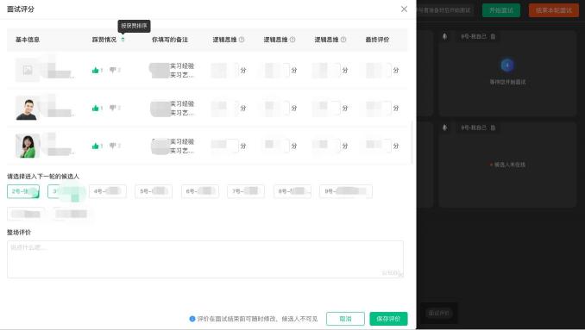
Task: Click the 整场评价 text area
Action: (205, 259)
